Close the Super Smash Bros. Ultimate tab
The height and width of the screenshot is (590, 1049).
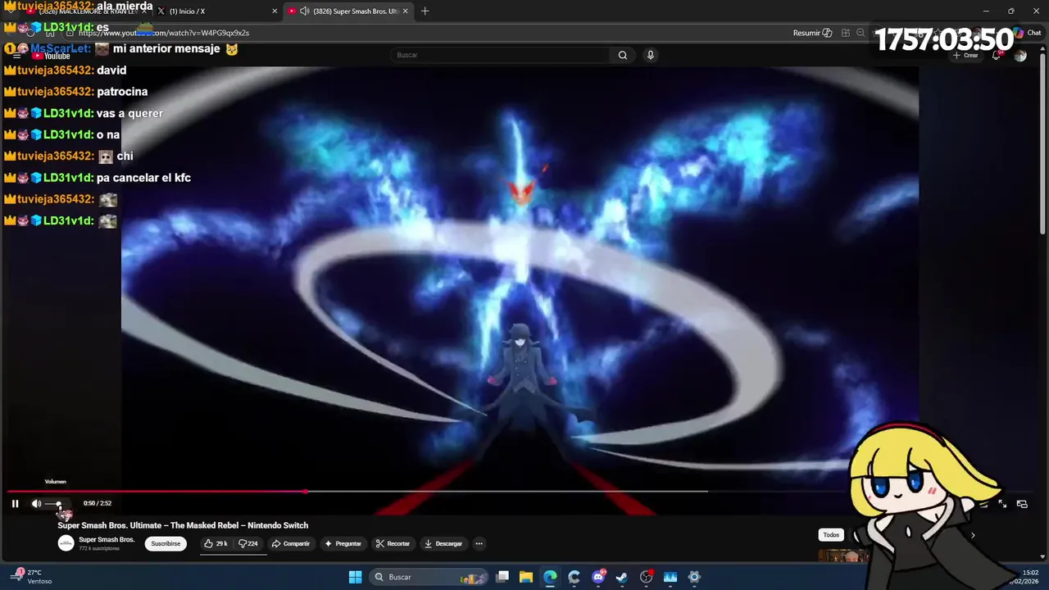[405, 11]
